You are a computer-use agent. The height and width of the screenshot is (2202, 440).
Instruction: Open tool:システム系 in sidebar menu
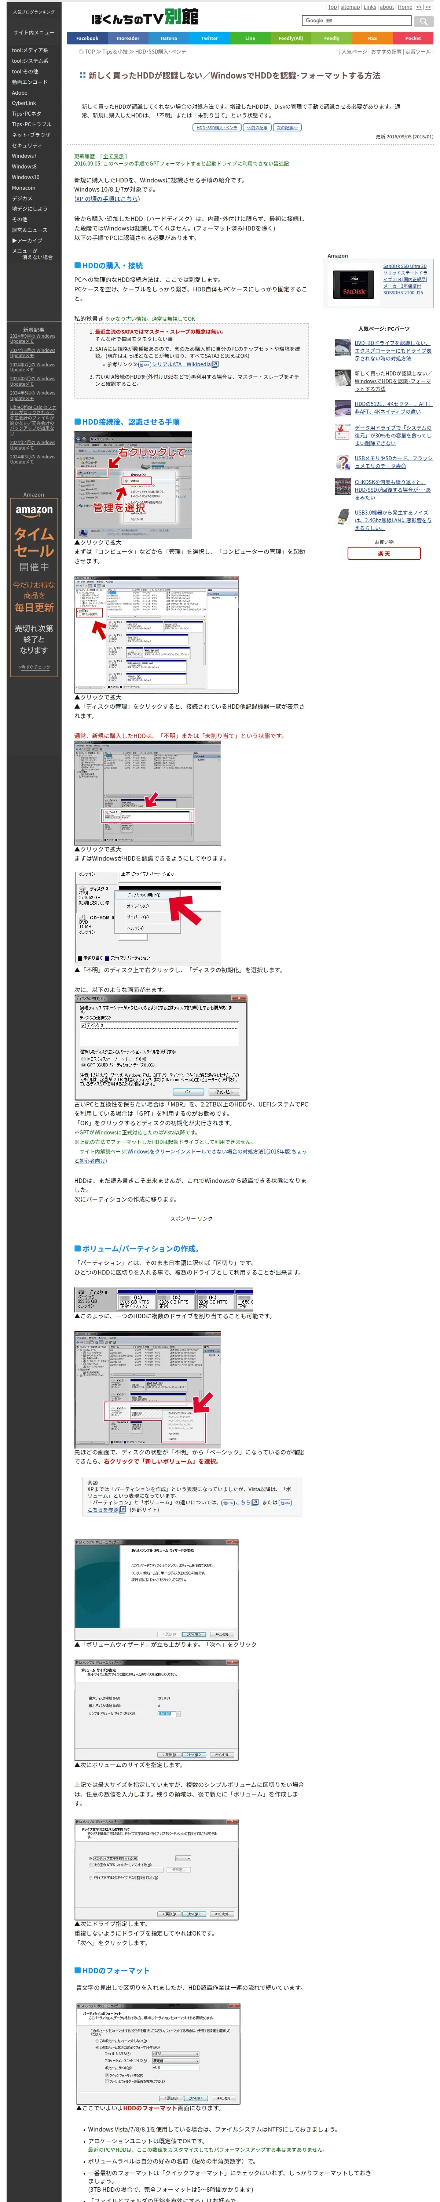30,61
